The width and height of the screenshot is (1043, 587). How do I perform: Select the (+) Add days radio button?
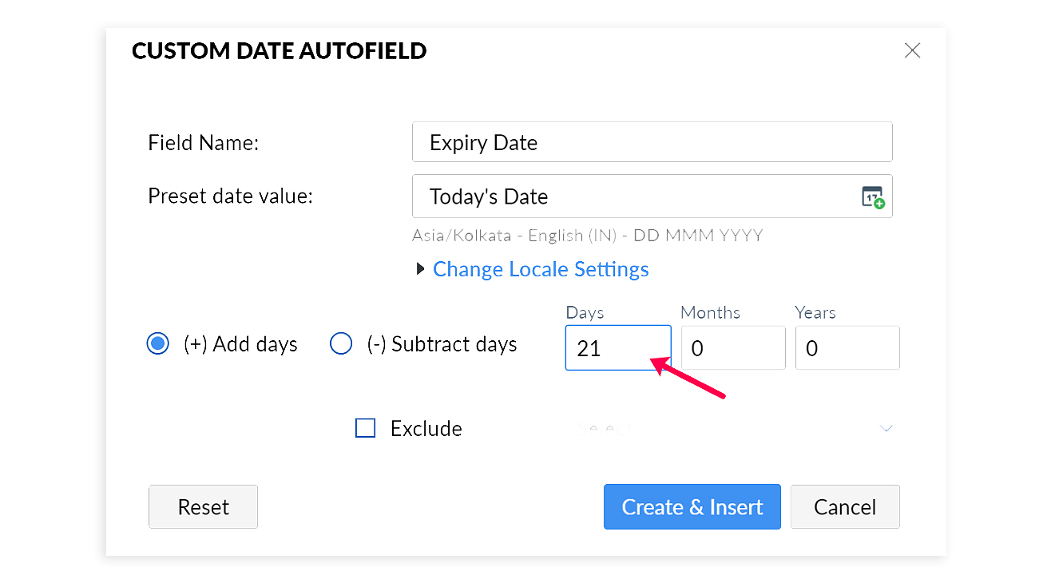tap(158, 344)
